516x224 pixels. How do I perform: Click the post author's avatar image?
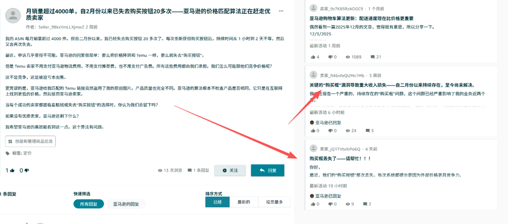pyautogui.click(x=13, y=15)
